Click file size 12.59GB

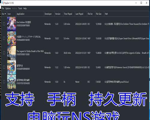tap(98, 24)
